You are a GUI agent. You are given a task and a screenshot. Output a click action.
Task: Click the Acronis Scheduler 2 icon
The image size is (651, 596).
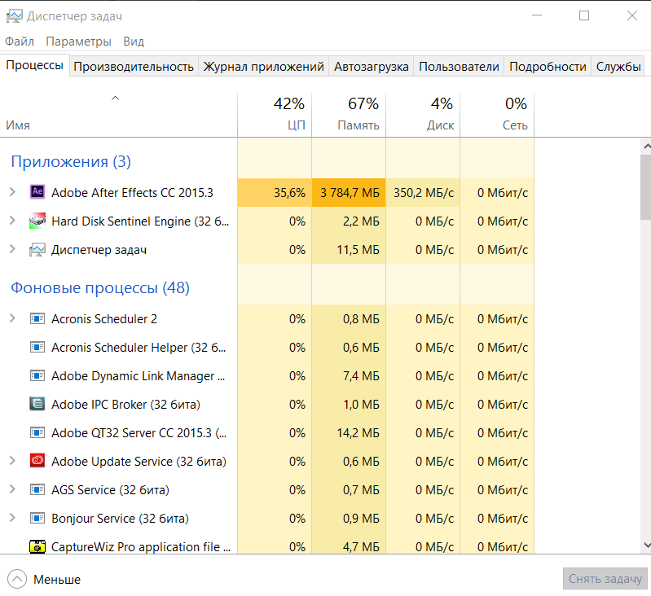pos(37,318)
